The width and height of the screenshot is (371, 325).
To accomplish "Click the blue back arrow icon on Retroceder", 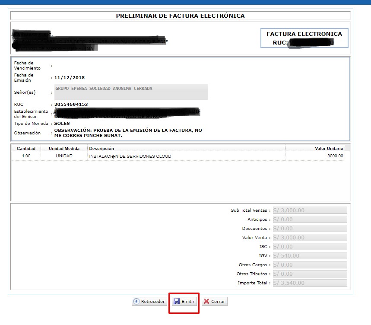I will click(x=136, y=301).
